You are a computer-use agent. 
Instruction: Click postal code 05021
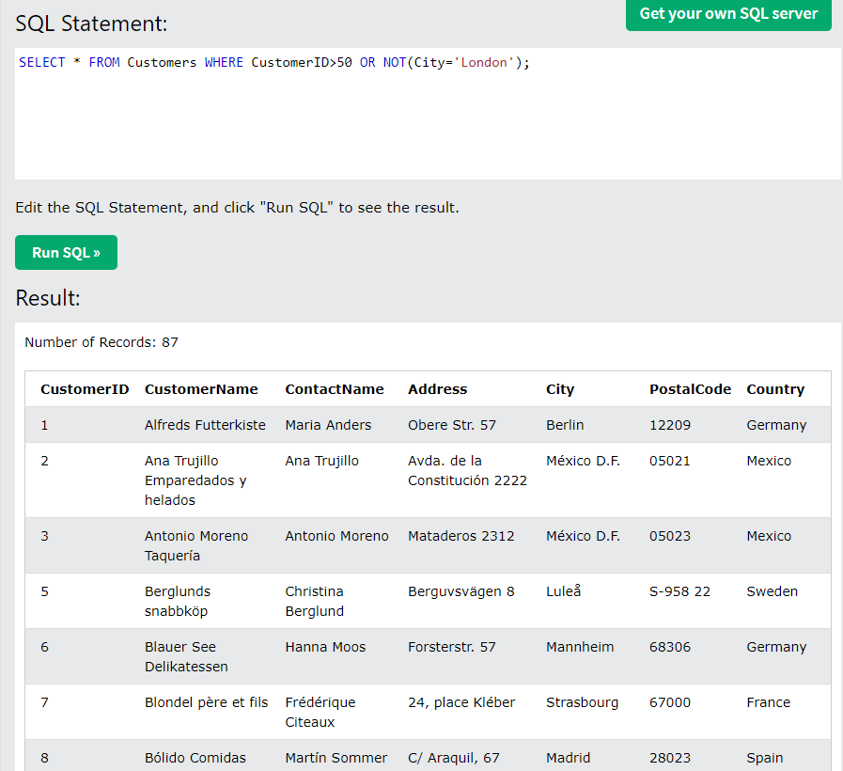coord(669,461)
